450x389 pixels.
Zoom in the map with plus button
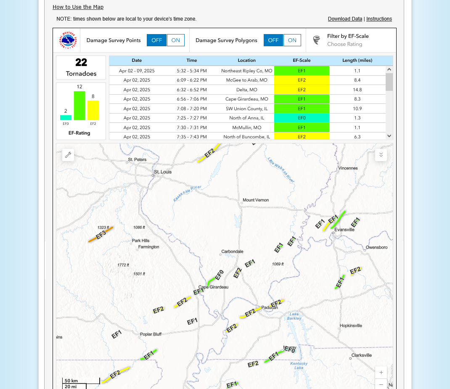[381, 372]
